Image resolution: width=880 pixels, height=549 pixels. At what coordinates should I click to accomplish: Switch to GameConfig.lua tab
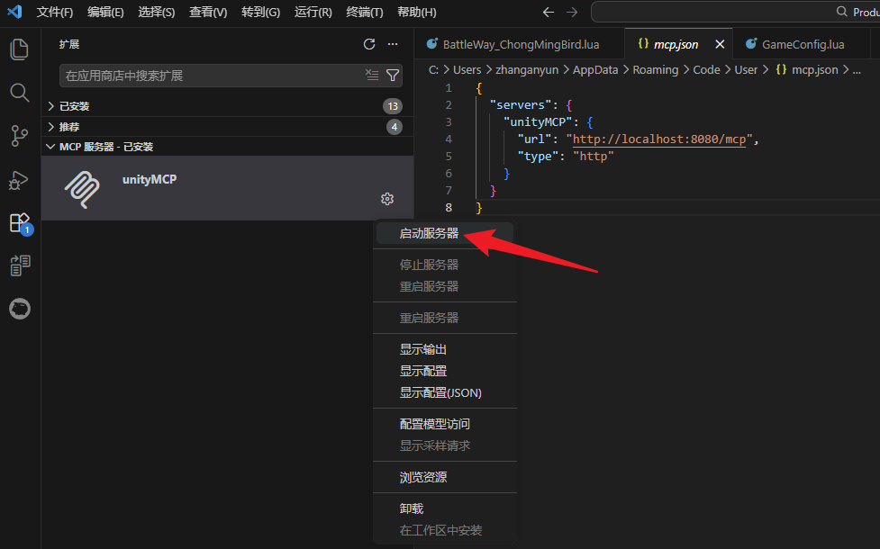(803, 44)
